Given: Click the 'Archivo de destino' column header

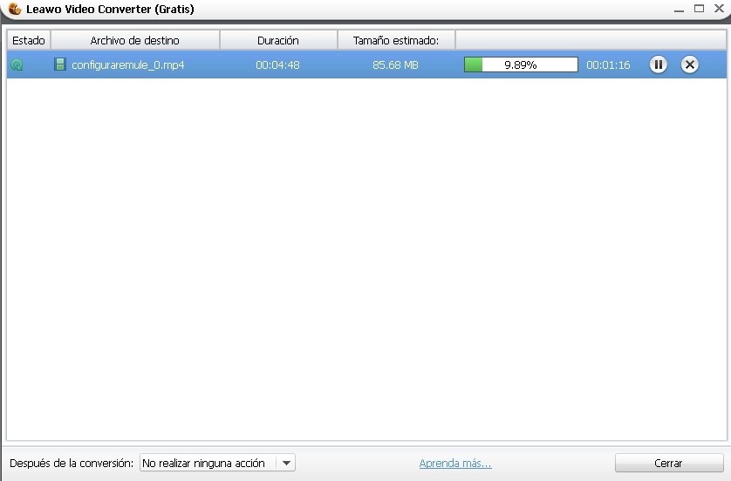Looking at the screenshot, I should pyautogui.click(x=134, y=40).
